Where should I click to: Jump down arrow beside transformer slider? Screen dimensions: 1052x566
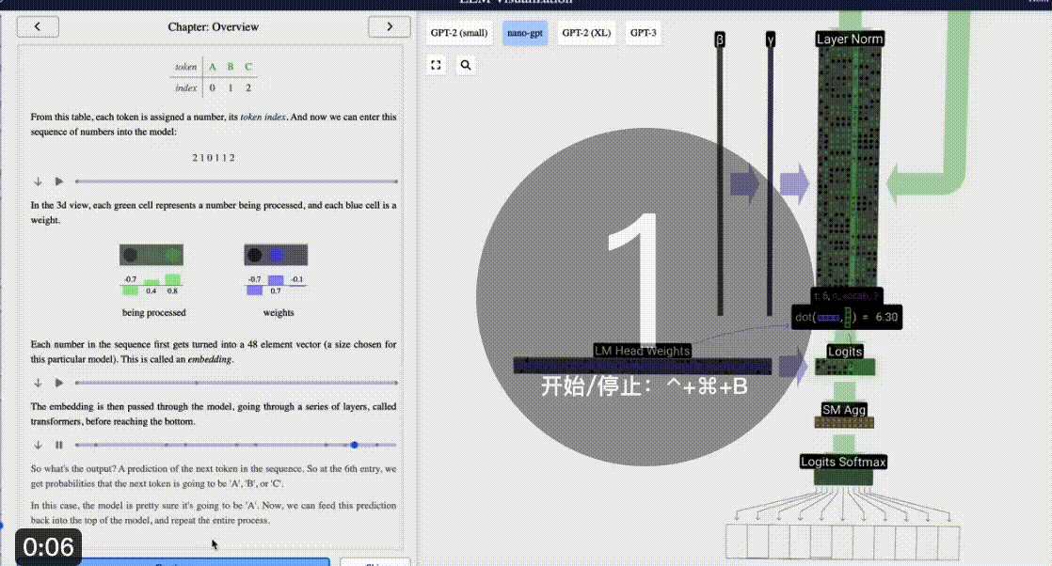(x=38, y=445)
